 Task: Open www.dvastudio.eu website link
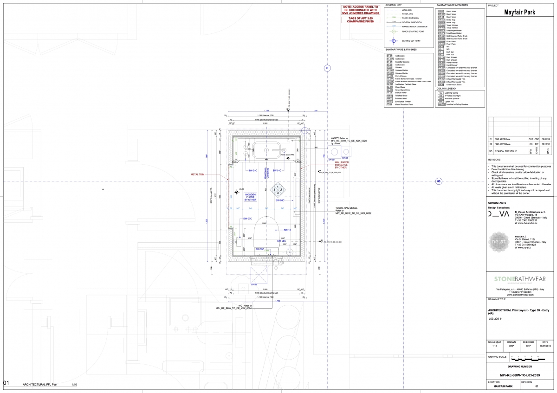pyautogui.click(x=527, y=223)
